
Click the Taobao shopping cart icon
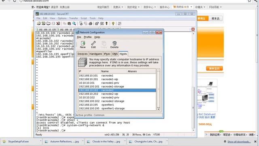point(174,7)
